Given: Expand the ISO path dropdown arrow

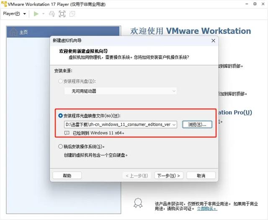Looking at the screenshot, I should (x=174, y=125).
